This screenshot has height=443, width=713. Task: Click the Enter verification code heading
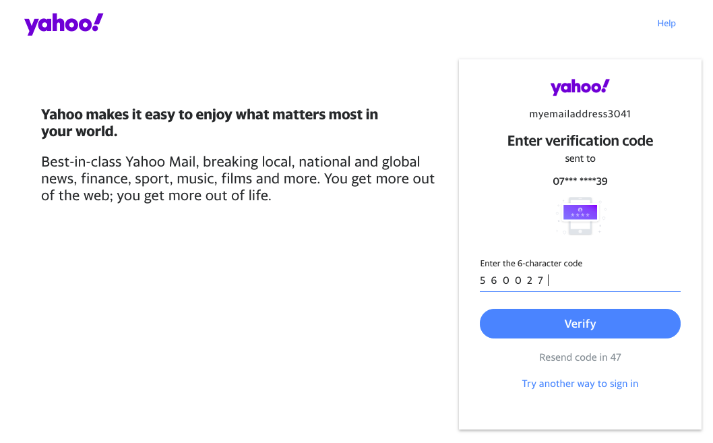tap(580, 140)
